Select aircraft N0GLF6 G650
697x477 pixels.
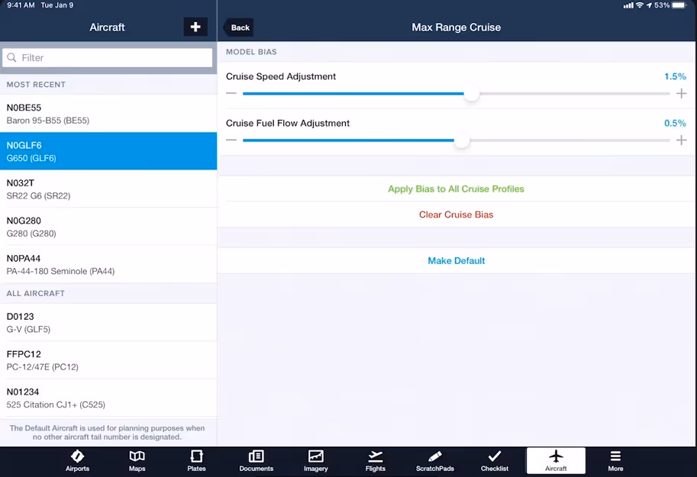108,151
